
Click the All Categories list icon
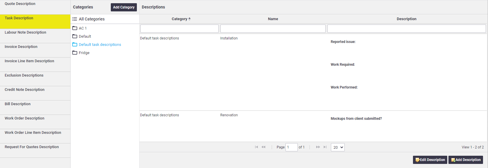[75, 19]
